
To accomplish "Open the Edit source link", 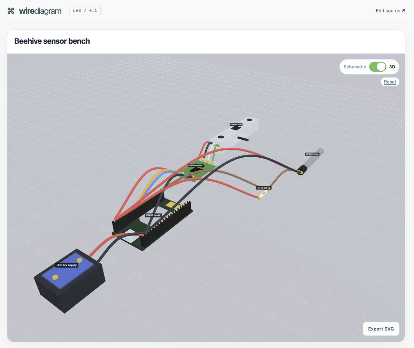I will [391, 11].
